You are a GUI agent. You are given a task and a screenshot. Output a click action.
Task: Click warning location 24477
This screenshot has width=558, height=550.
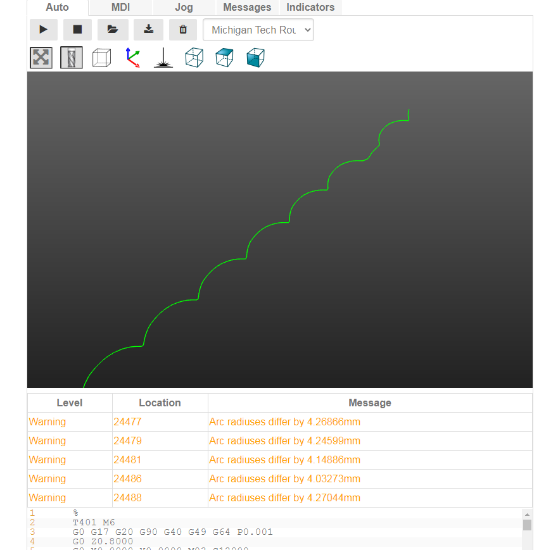(x=127, y=422)
